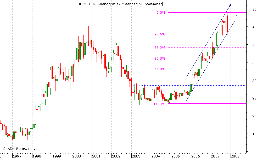Screen dimensions: 257x158
Task: Click the price level 20 on the axis
Action: (x=254, y=116)
